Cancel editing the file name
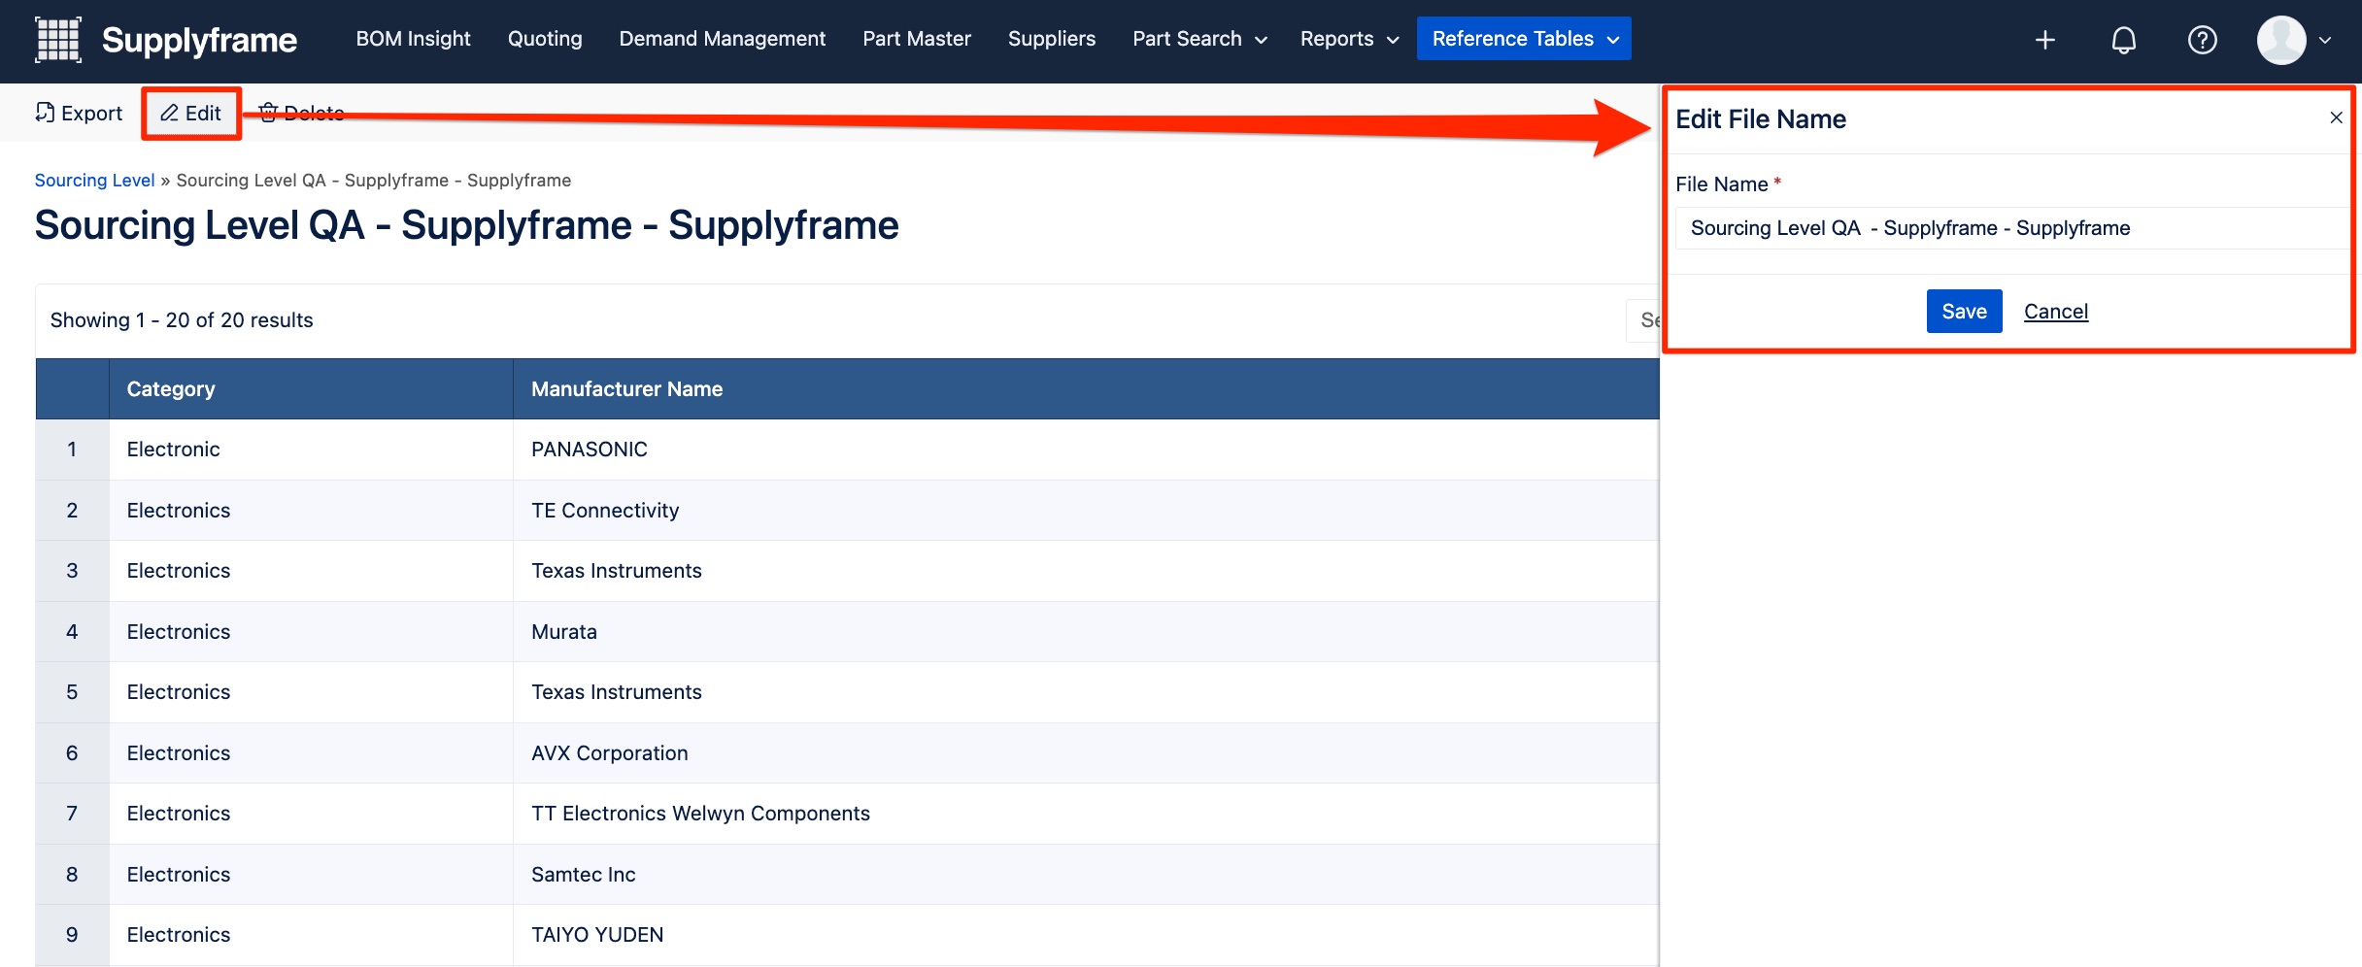 [2056, 312]
